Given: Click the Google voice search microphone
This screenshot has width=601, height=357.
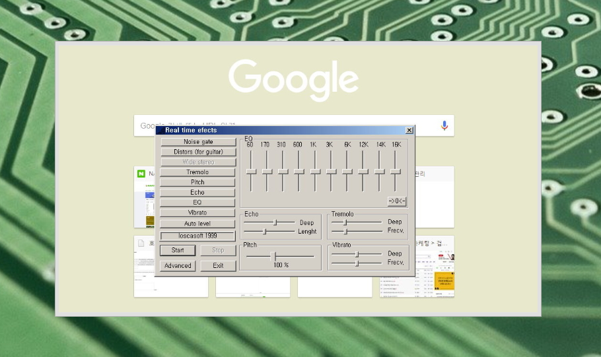Looking at the screenshot, I should [x=444, y=125].
